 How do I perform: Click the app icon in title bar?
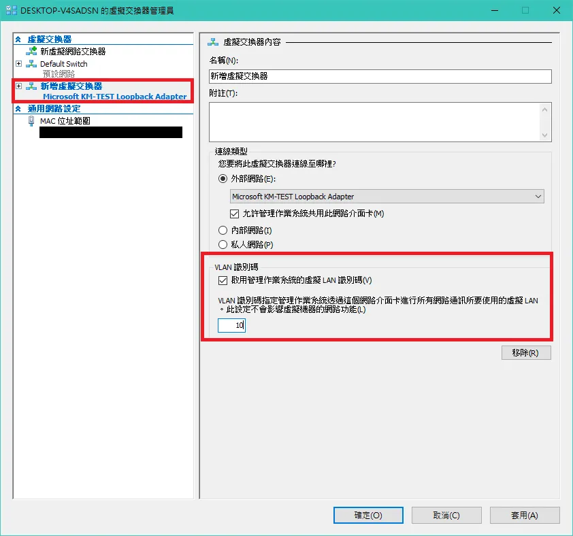coord(12,10)
